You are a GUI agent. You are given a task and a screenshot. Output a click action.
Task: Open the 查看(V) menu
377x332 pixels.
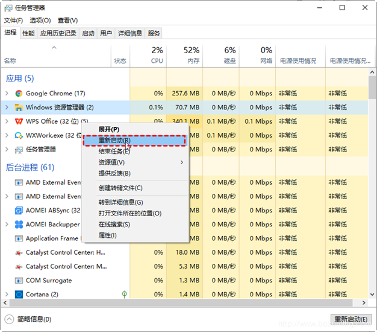67,21
